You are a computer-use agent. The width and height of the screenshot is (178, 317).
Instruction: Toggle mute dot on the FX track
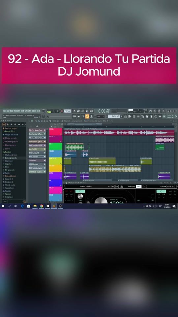pos(61,185)
